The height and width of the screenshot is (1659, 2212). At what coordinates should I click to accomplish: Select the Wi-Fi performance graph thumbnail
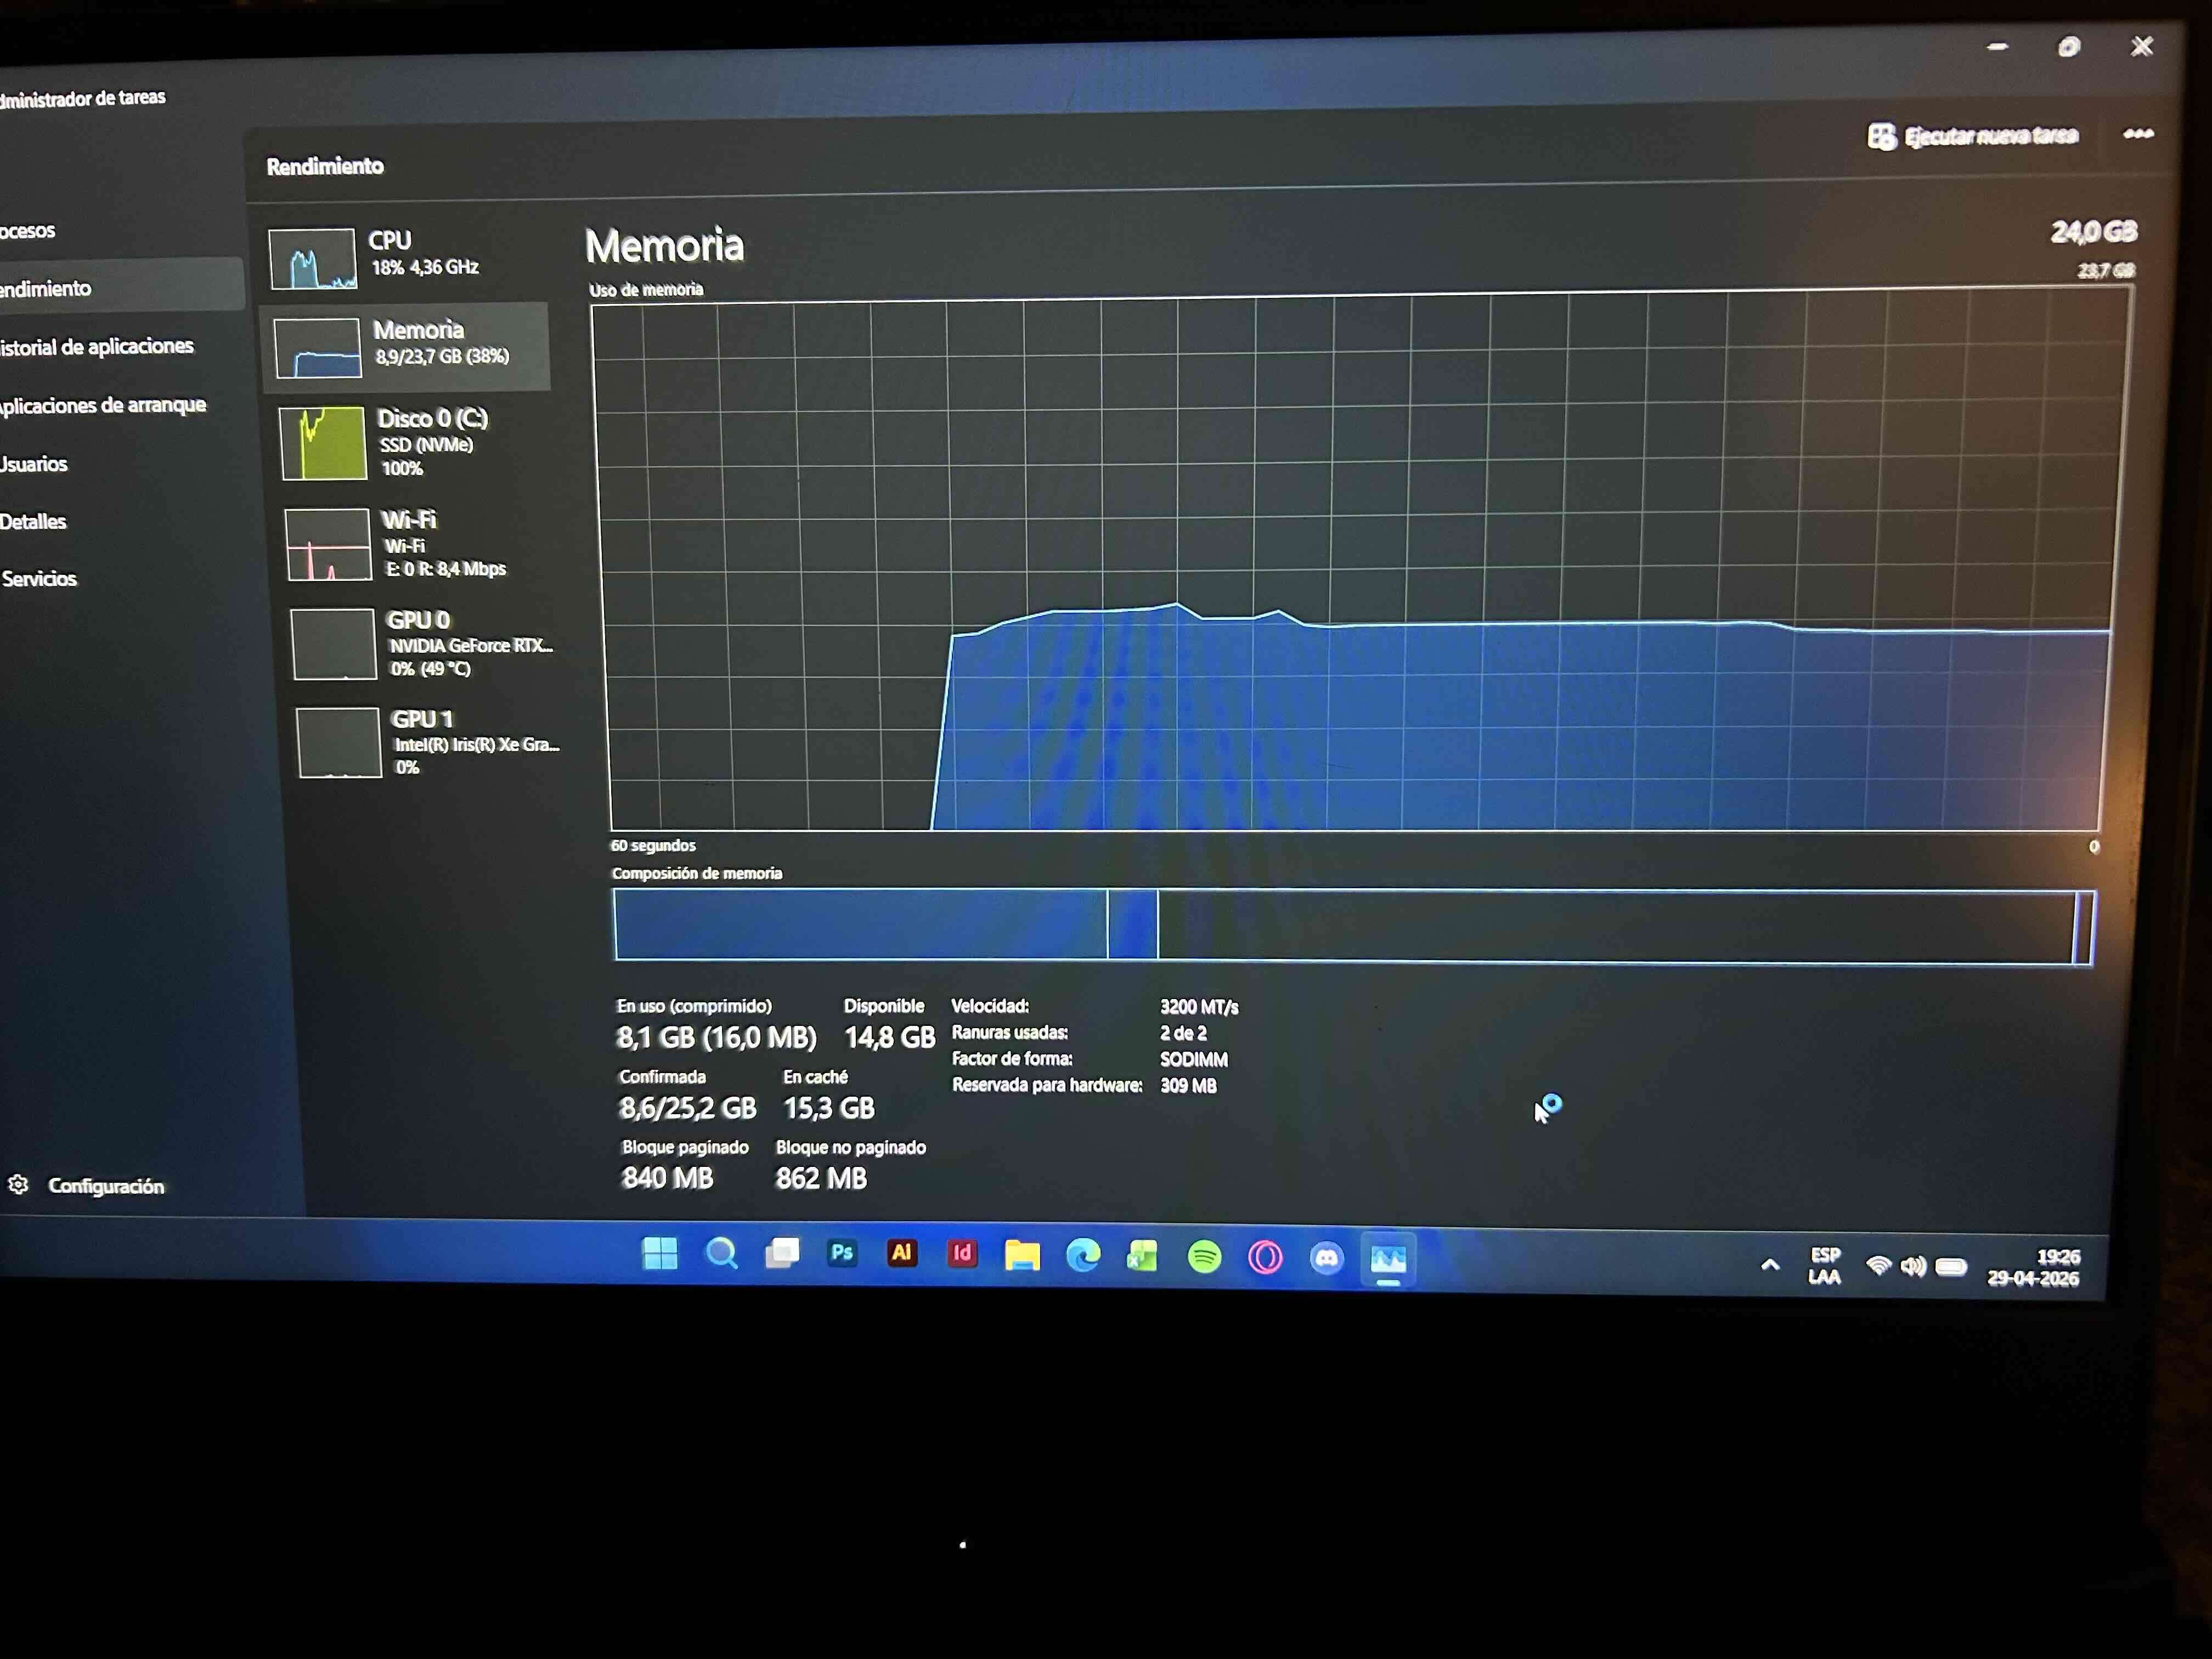point(328,545)
